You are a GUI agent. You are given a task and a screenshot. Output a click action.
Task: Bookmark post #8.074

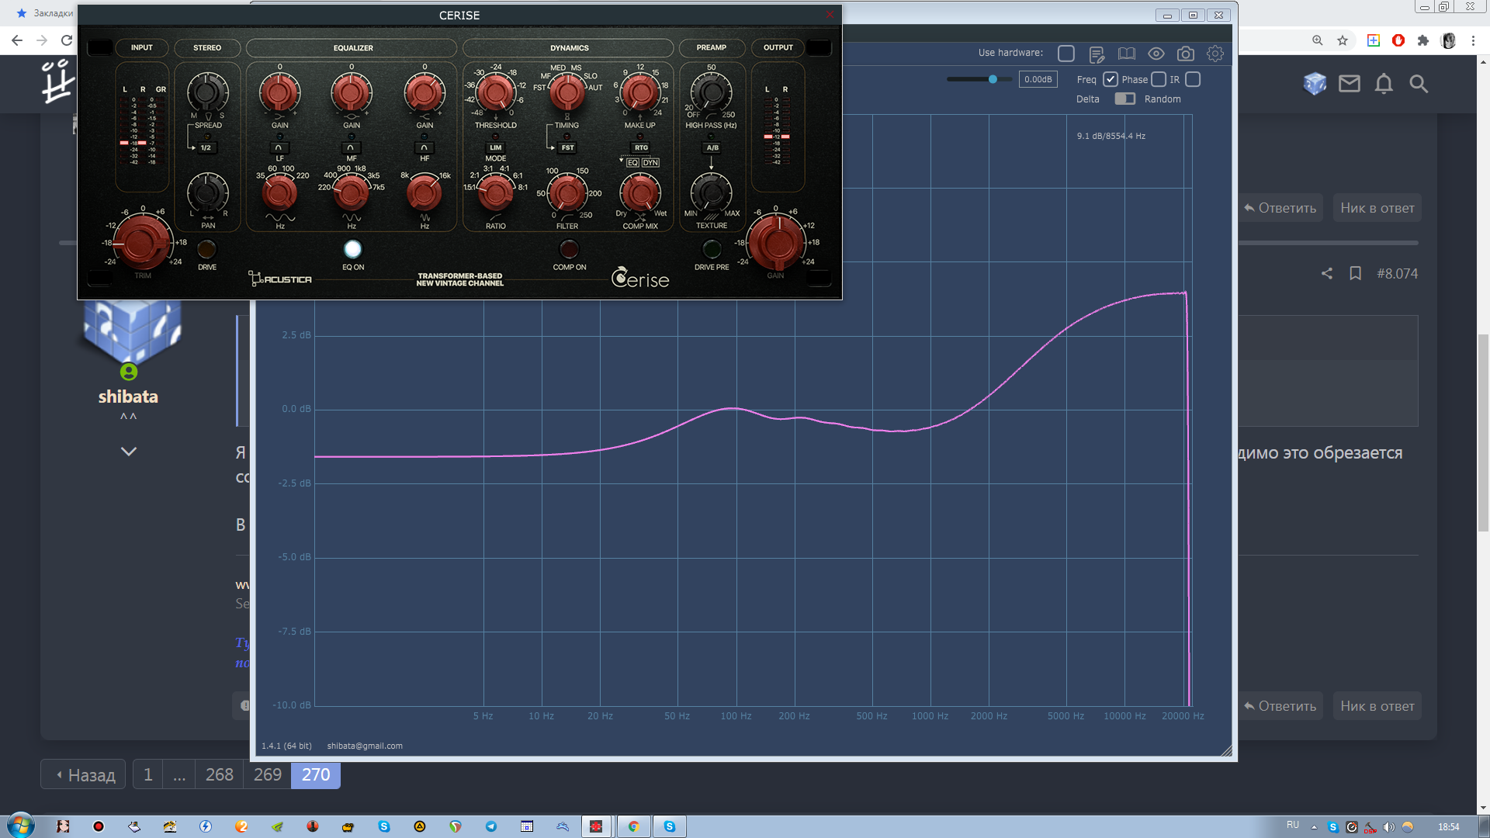1355,273
